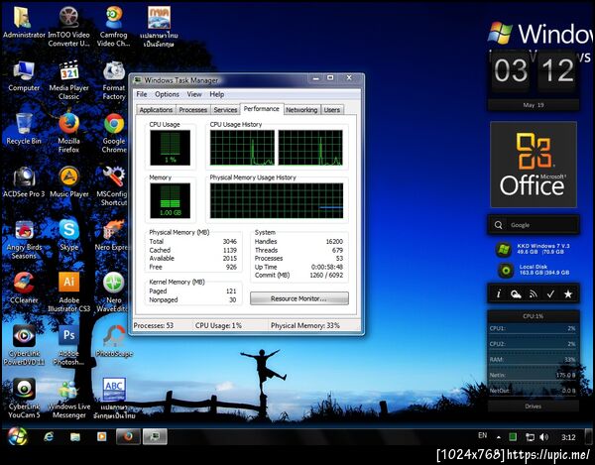The width and height of the screenshot is (595, 465).
Task: Click the Drives button in the sidebar gadget
Action: [533, 406]
